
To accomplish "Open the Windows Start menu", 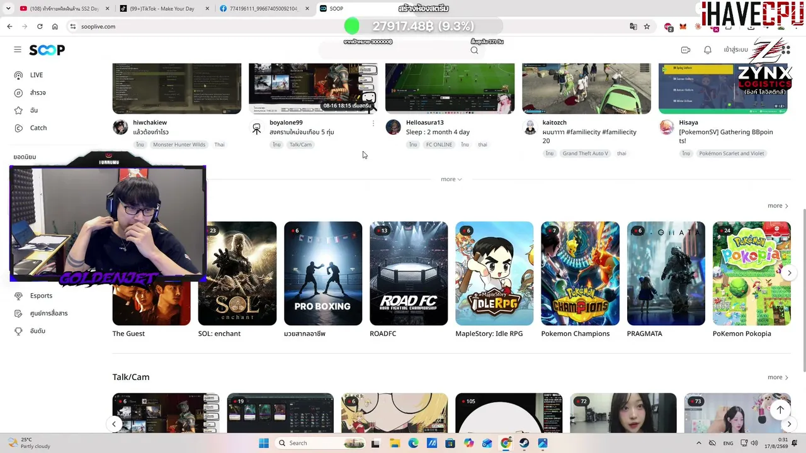I will 263,443.
